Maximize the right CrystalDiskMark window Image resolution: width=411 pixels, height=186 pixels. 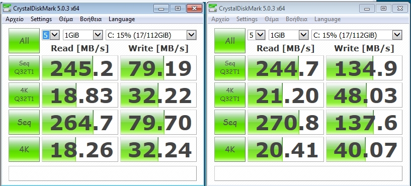tap(383, 9)
